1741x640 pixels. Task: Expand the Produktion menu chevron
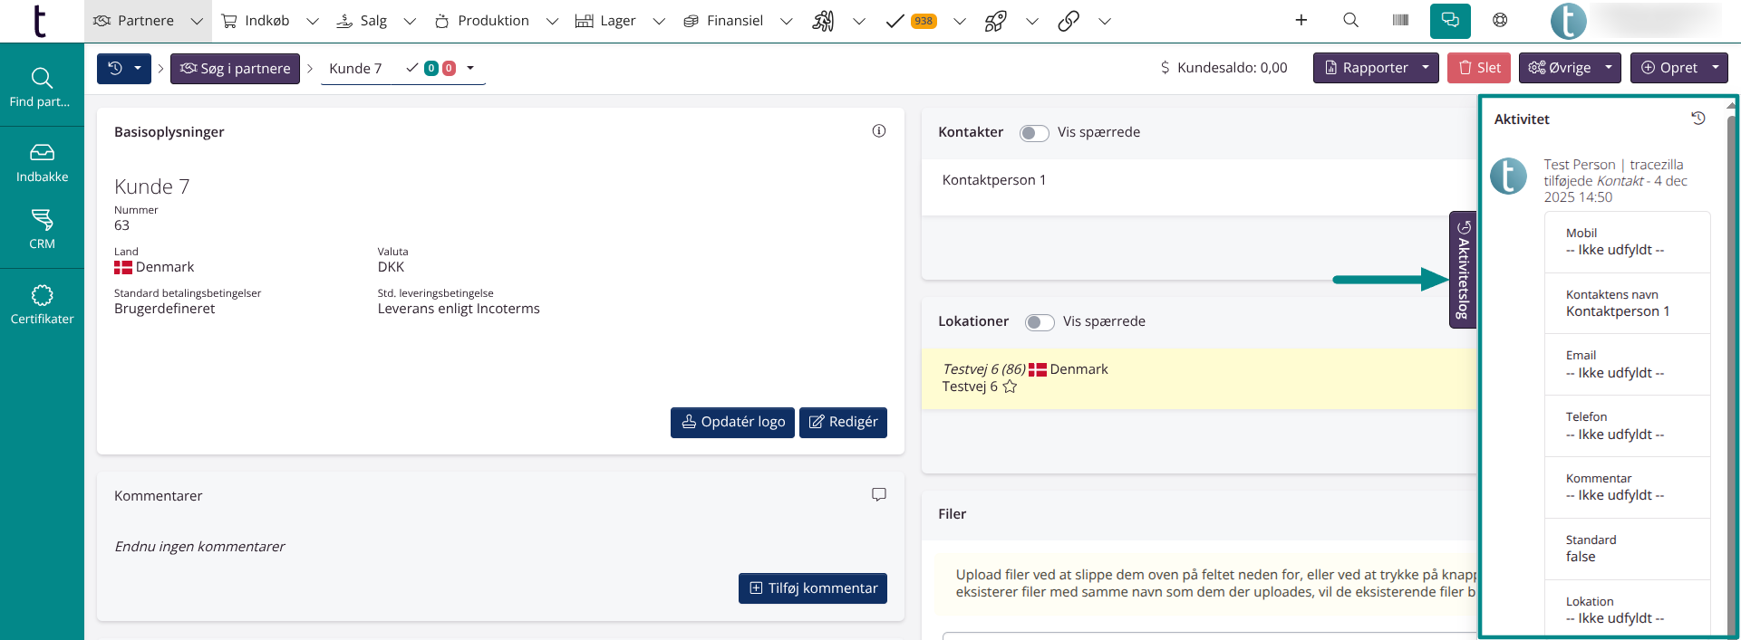(552, 21)
